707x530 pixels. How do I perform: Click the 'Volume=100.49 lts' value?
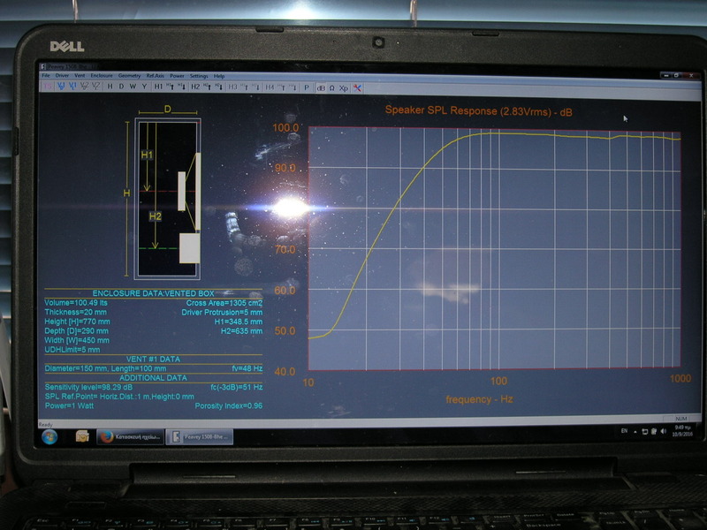point(76,302)
